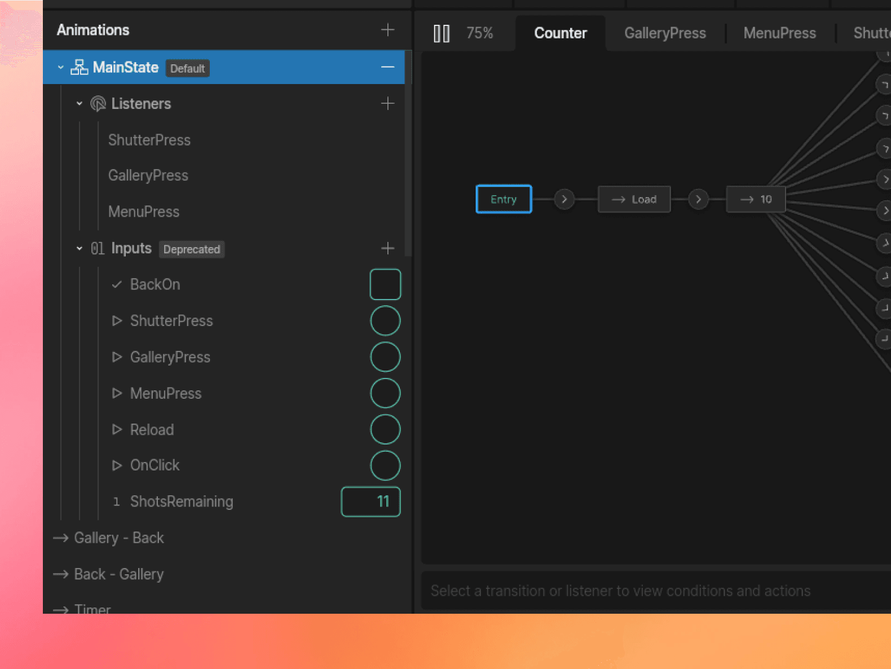Screen dimensions: 891x669
Task: Switch to the GalleryPress tab
Action: pos(665,33)
